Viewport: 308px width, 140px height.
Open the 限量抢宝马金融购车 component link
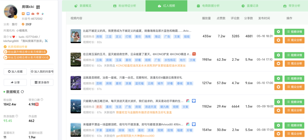pos(144,113)
